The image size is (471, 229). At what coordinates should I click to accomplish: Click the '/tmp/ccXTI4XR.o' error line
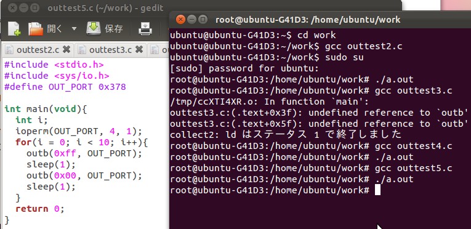(270, 102)
